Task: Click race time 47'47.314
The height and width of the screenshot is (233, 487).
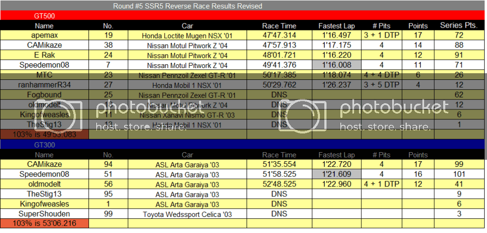Action: click(279, 35)
